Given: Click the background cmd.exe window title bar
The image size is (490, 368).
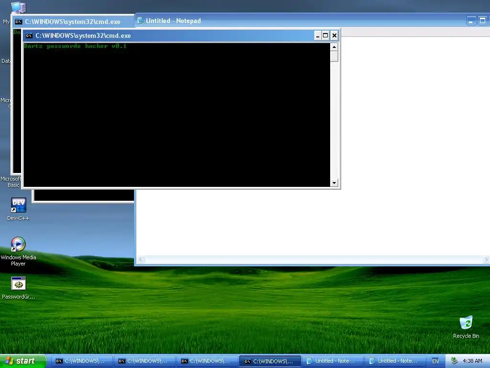Looking at the screenshot, I should click(73, 22).
